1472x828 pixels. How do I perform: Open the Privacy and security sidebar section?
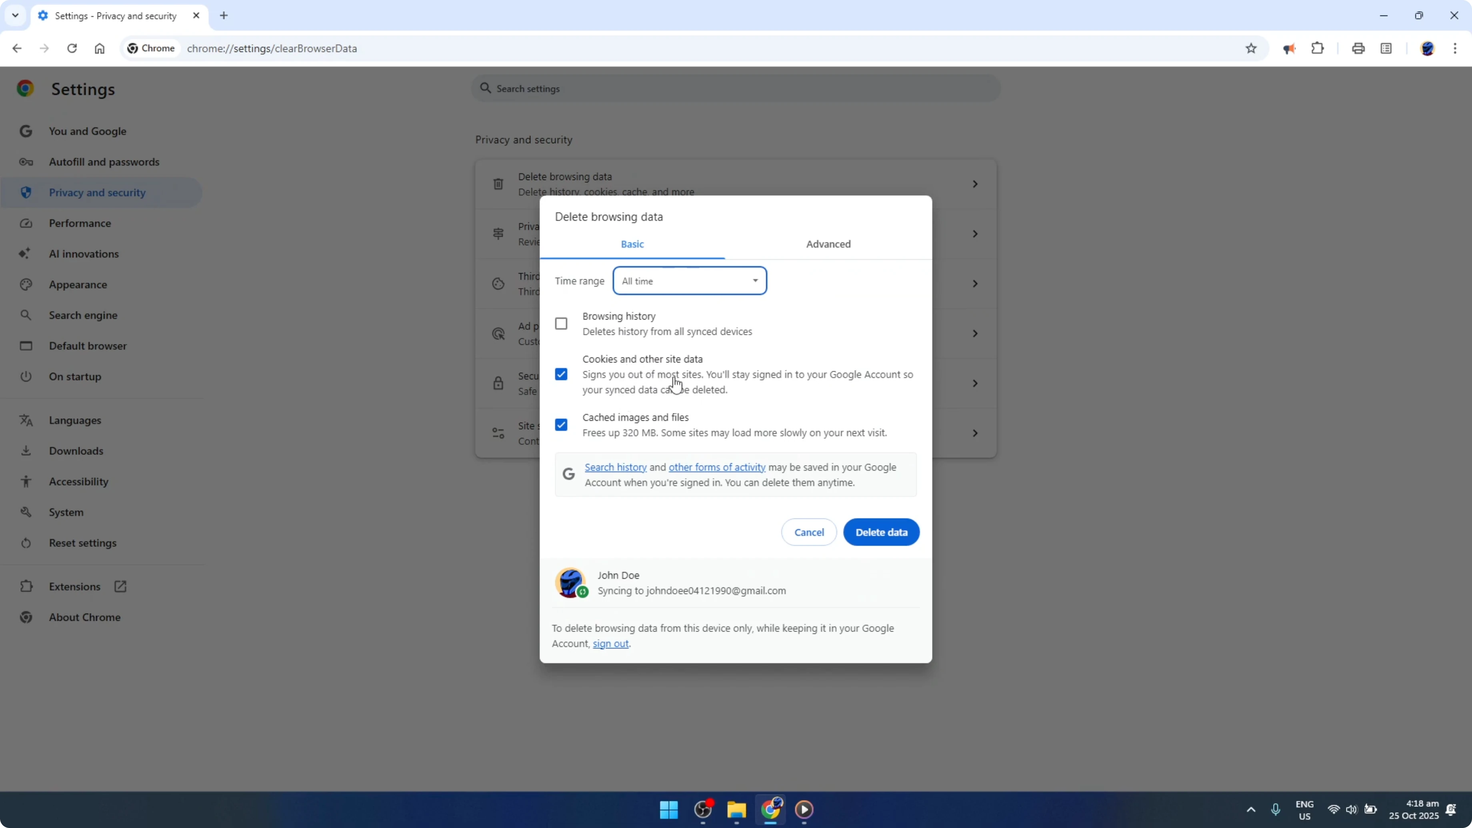pyautogui.click(x=97, y=192)
